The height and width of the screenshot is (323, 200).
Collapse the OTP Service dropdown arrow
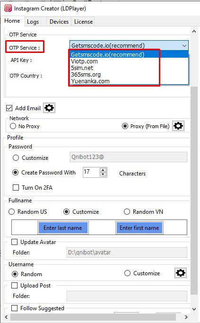tap(184, 46)
